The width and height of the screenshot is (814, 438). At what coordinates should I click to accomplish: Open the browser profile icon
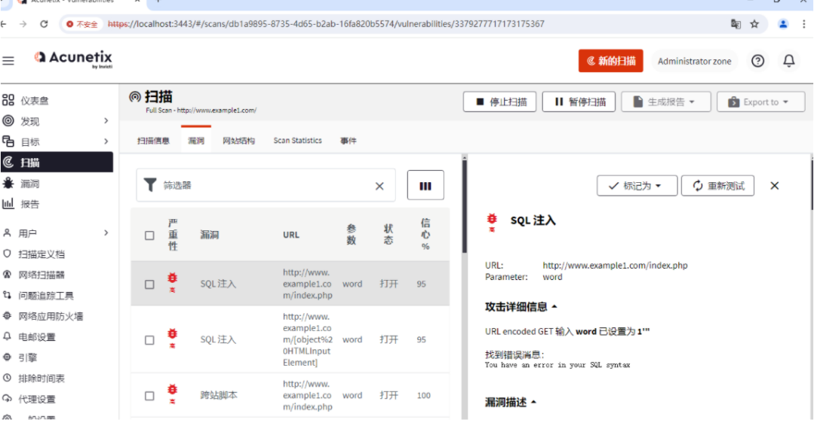click(x=783, y=24)
